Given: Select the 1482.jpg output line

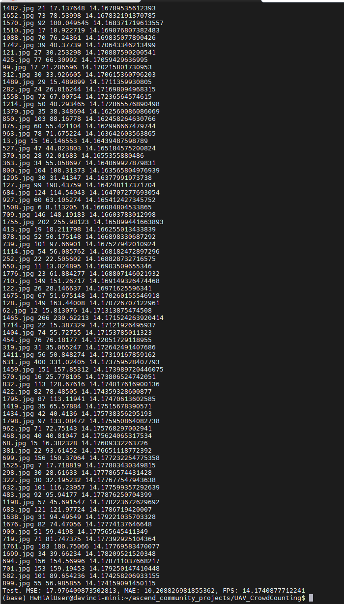Looking at the screenshot, I should pyautogui.click(x=79, y=8).
